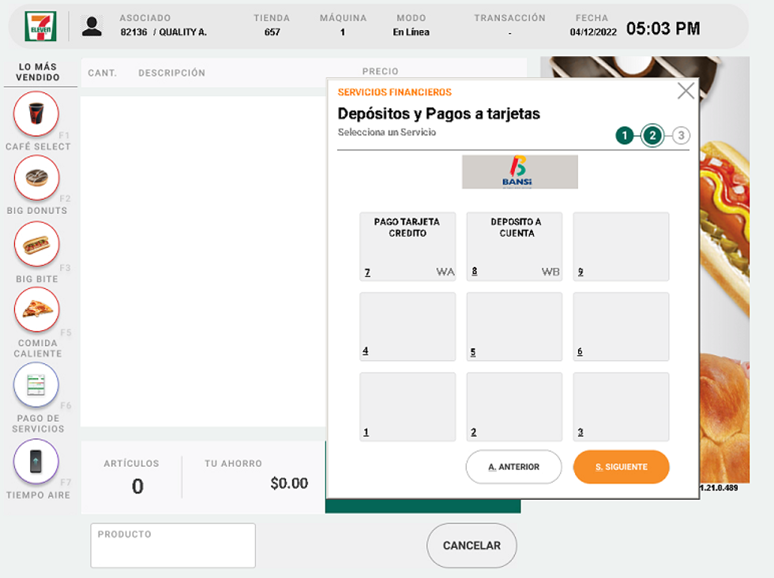Click the associate user profile icon
This screenshot has width=774, height=578.
pyautogui.click(x=92, y=26)
